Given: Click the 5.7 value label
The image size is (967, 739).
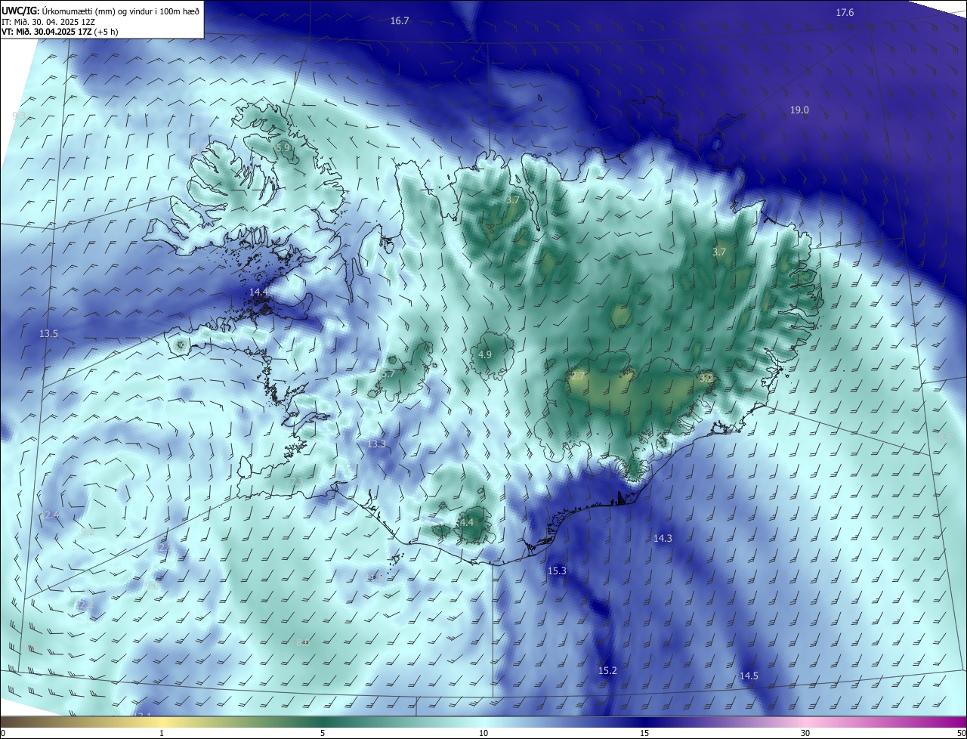Looking at the screenshot, I should click(388, 374).
